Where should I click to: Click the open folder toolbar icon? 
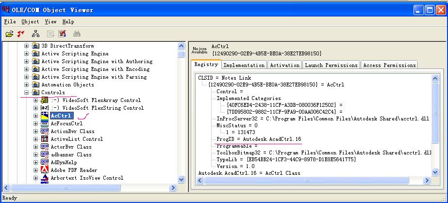pyautogui.click(x=9, y=34)
